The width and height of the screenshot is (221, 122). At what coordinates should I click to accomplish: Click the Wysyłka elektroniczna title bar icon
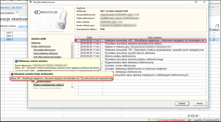pyautogui.click(x=30, y=2)
